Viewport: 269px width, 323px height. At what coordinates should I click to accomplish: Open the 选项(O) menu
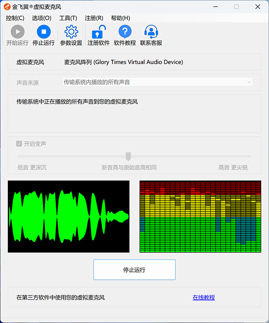click(x=41, y=18)
